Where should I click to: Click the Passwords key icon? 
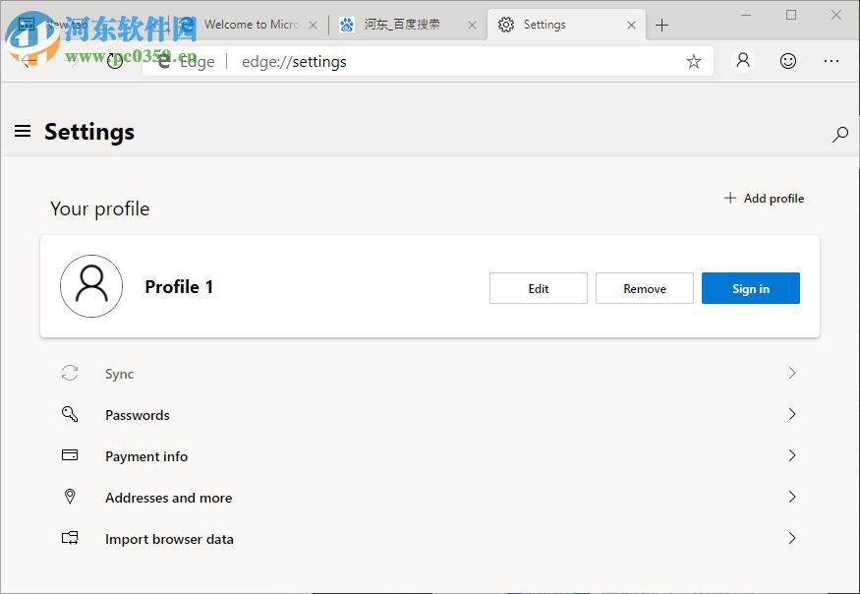click(x=70, y=414)
